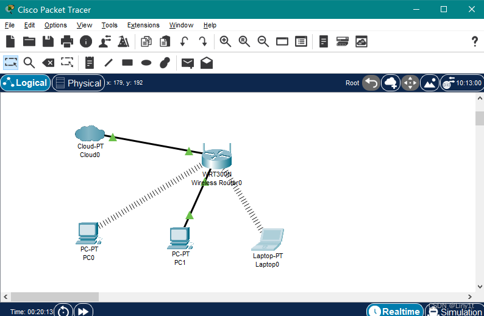Select the Draw Line tool

tap(109, 63)
